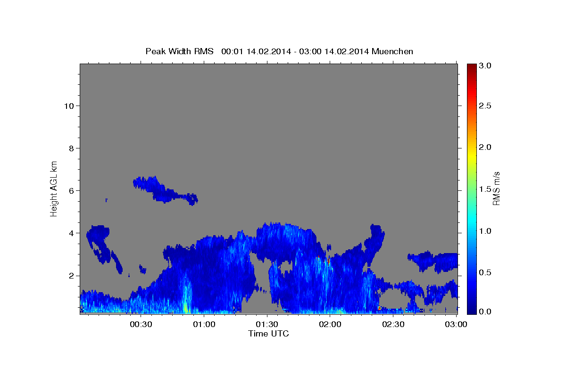Click the 02:30 time tick label
The image size is (566, 377).
pyautogui.click(x=393, y=324)
